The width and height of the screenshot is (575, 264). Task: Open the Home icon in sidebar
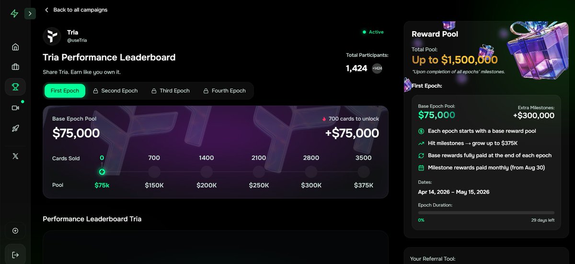coord(15,47)
